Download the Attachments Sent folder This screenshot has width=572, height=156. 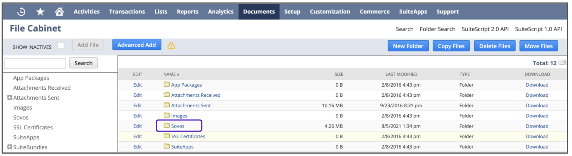(537, 105)
